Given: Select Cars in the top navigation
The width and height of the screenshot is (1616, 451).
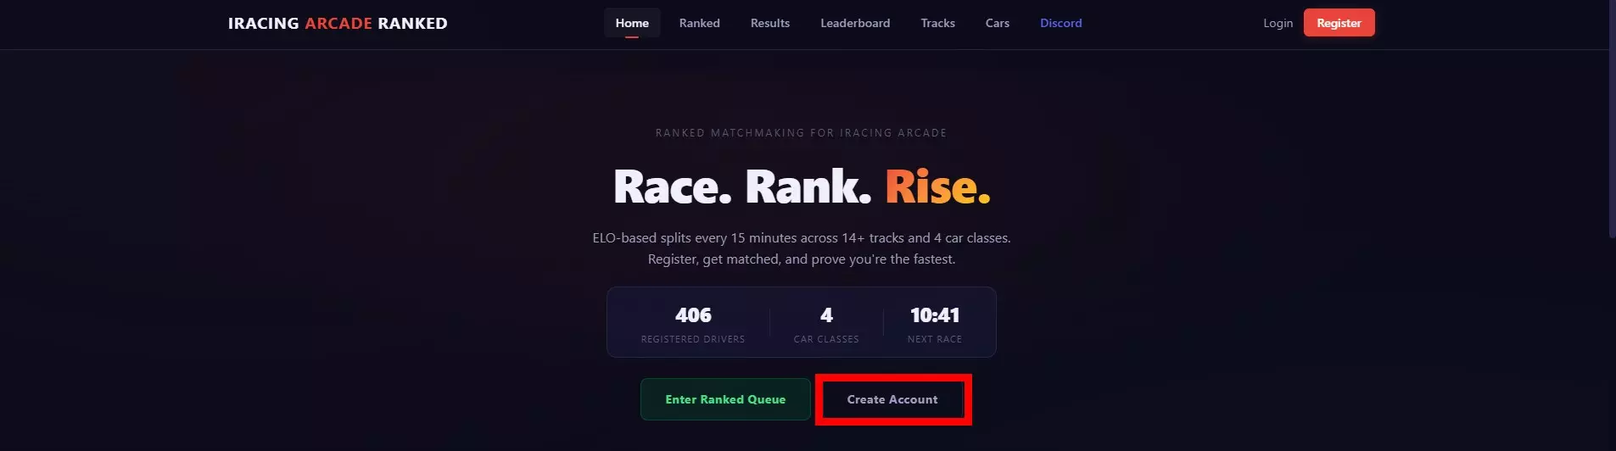Looking at the screenshot, I should (x=997, y=23).
